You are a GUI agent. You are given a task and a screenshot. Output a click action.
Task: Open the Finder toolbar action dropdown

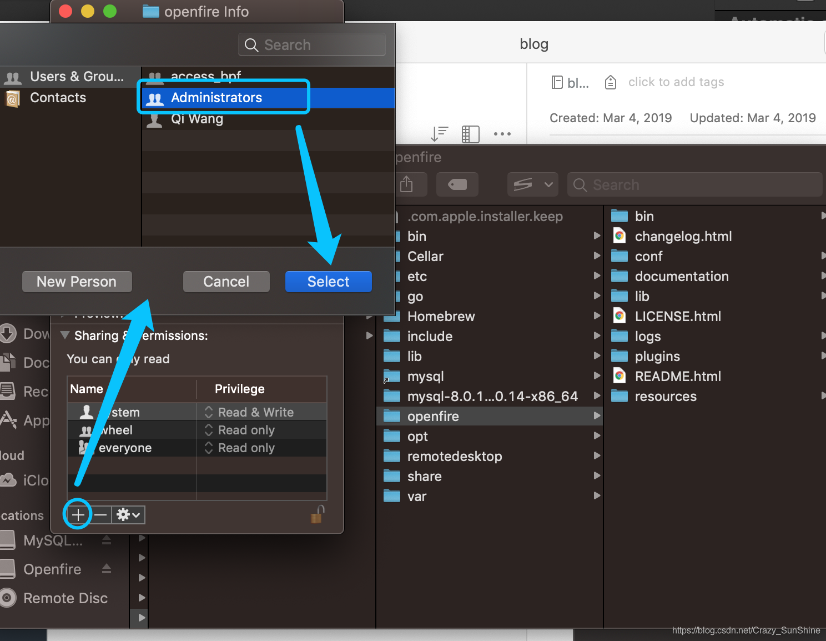[x=533, y=184]
